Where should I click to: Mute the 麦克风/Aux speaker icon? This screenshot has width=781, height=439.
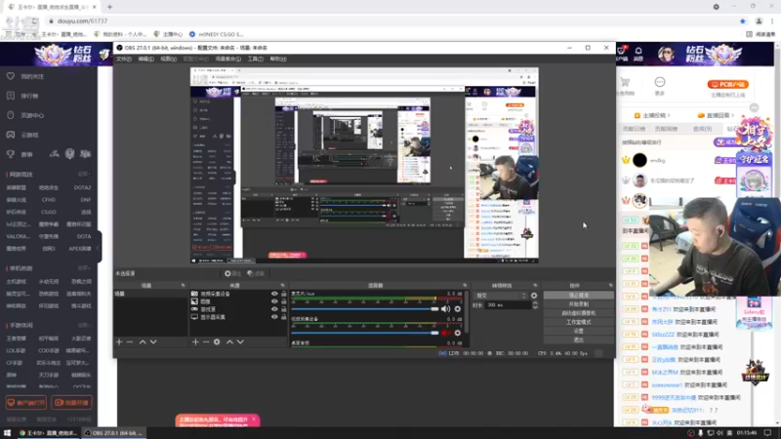pos(445,309)
